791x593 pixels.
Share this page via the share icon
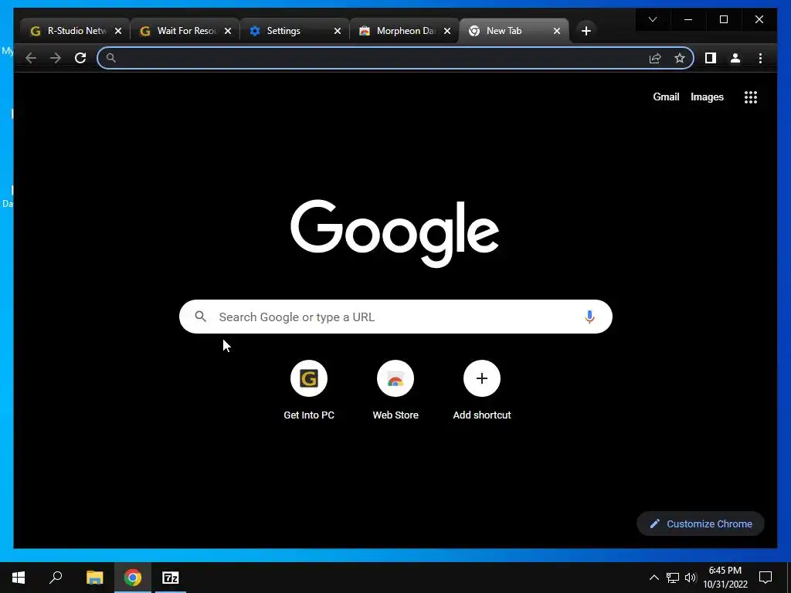[x=655, y=59]
